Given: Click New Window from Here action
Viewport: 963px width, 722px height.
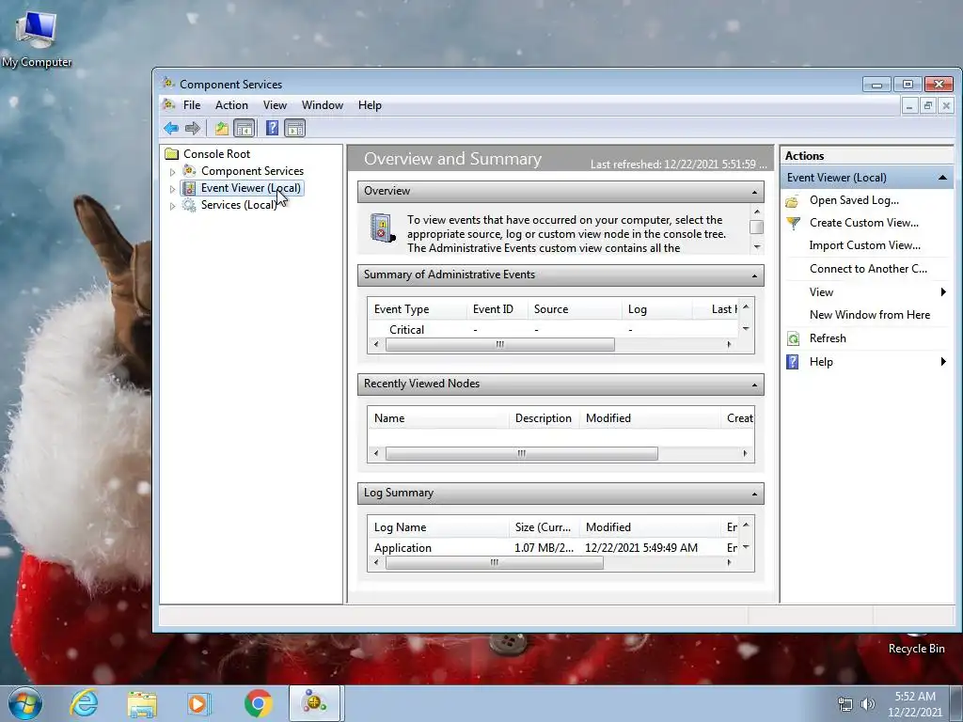Looking at the screenshot, I should click(x=870, y=315).
